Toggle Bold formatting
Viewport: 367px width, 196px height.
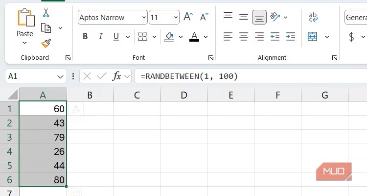85,36
